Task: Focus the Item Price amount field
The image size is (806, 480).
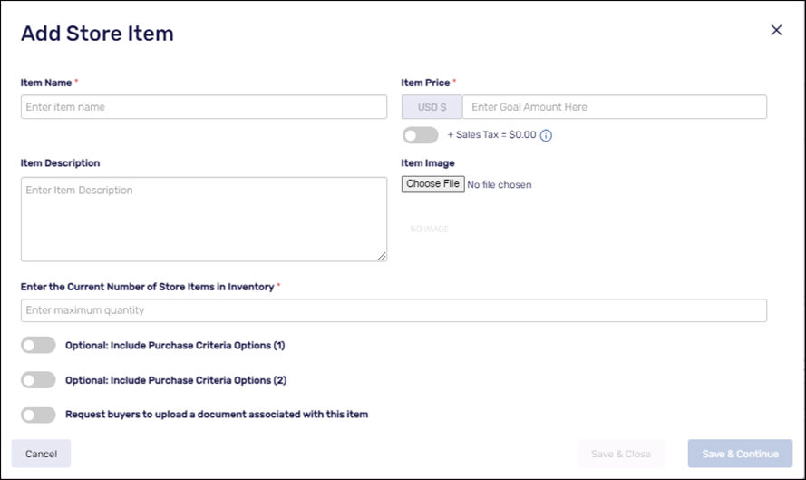Action: tap(614, 107)
